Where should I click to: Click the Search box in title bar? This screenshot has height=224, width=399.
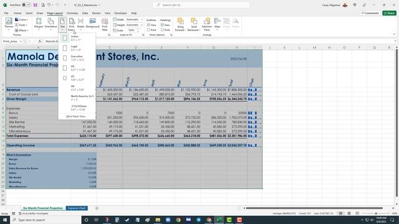click(x=201, y=5)
